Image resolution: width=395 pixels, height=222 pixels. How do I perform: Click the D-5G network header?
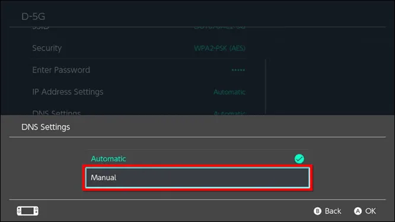[33, 17]
